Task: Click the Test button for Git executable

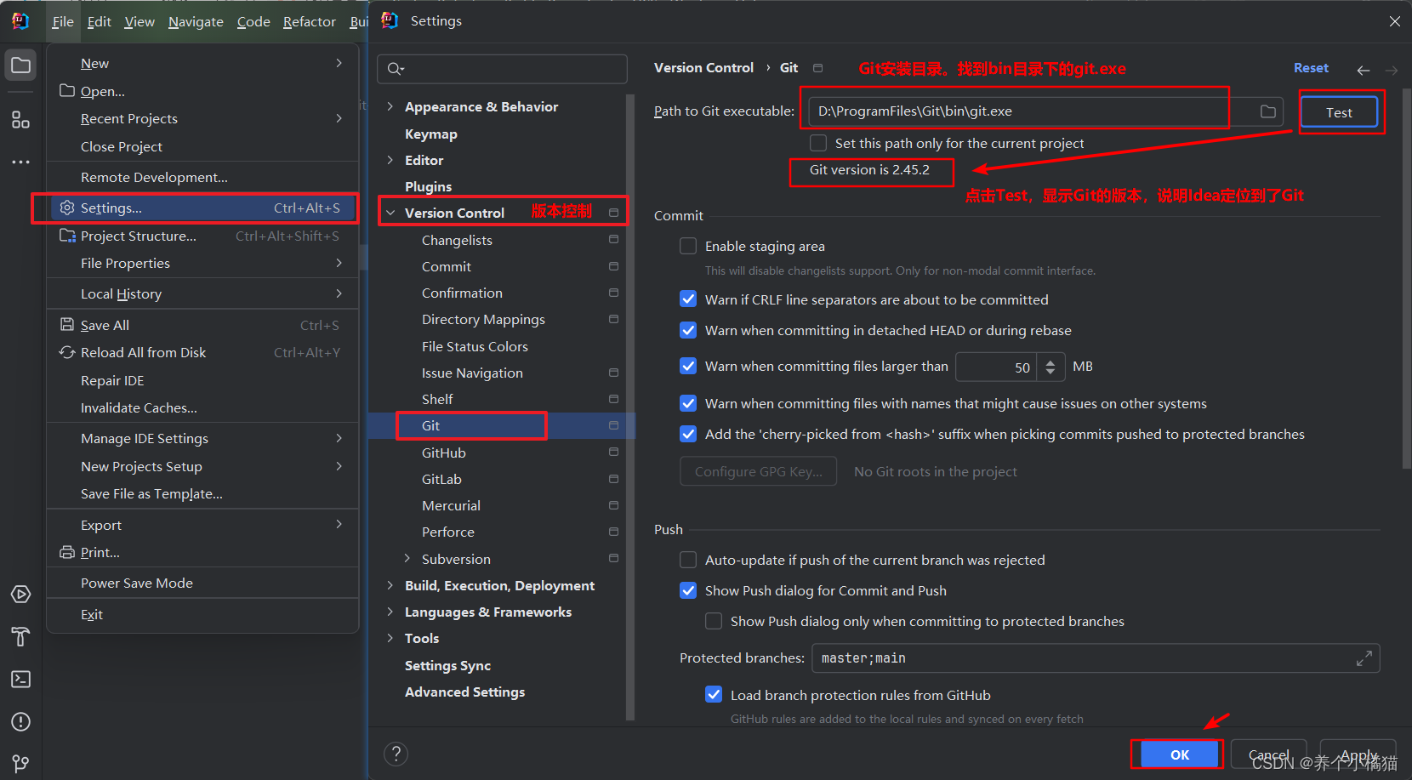Action: pos(1339,112)
